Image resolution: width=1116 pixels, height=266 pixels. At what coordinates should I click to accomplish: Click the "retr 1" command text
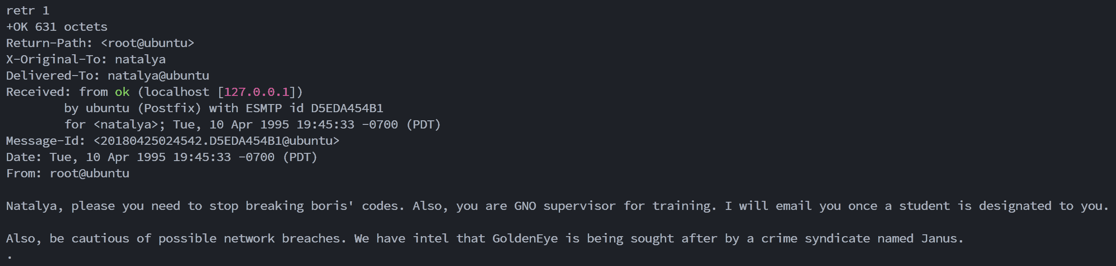(x=28, y=10)
